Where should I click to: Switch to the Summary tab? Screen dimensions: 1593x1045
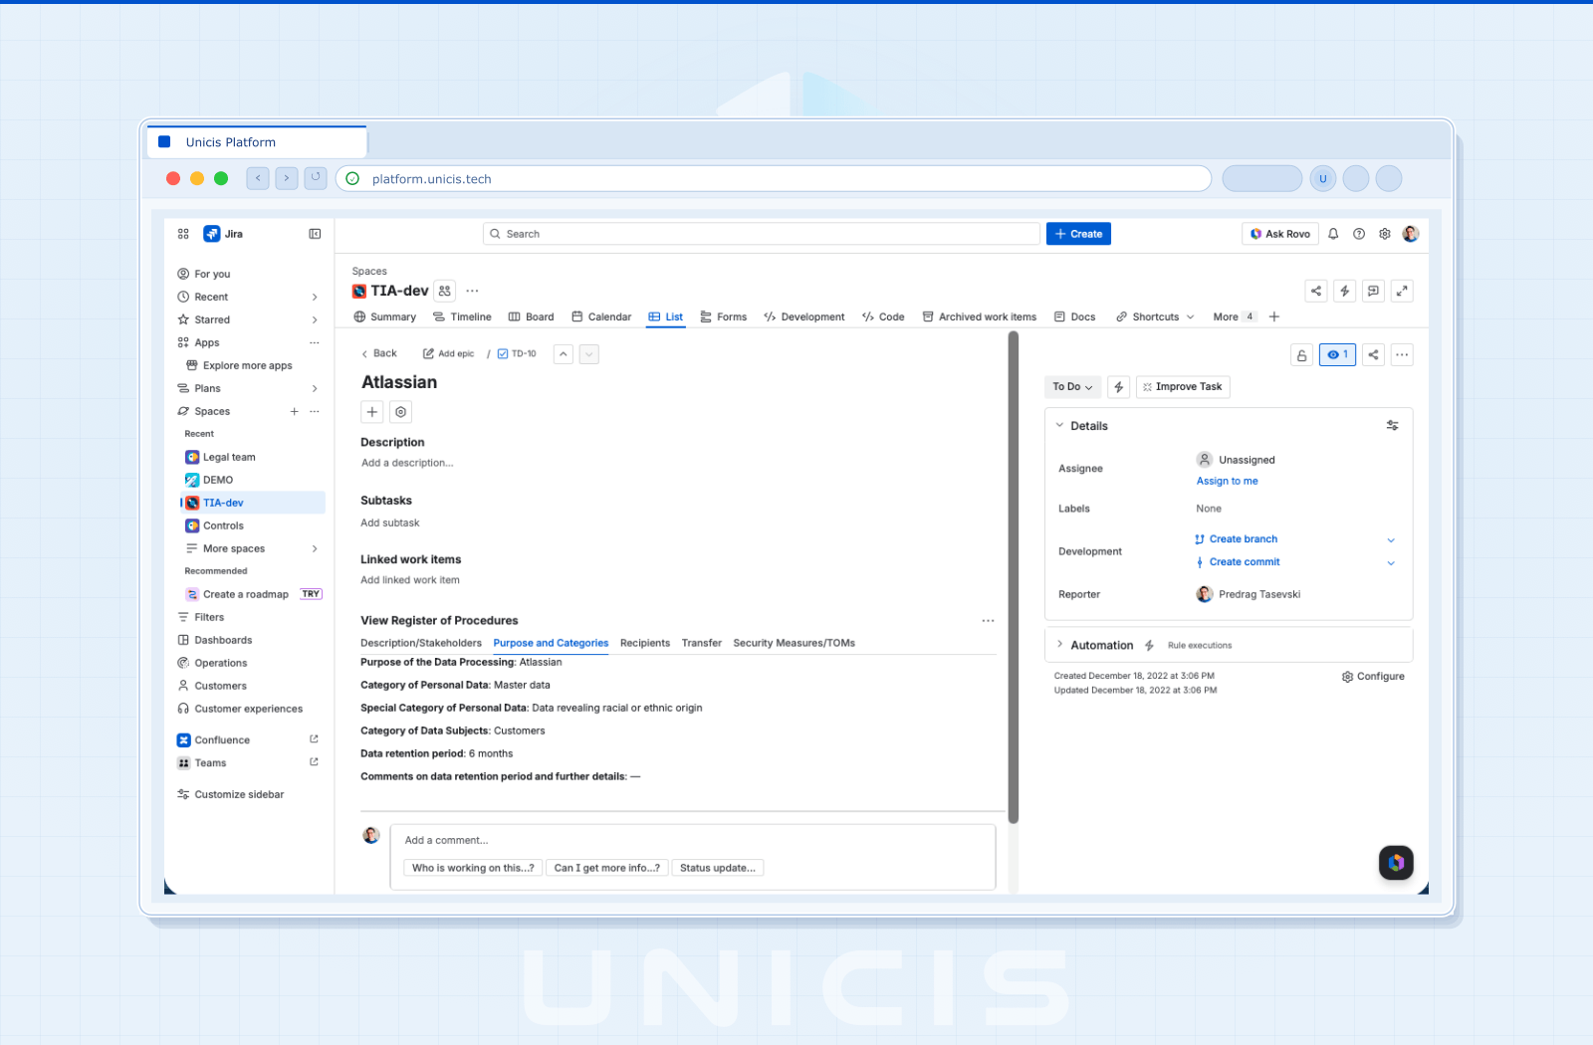click(385, 316)
